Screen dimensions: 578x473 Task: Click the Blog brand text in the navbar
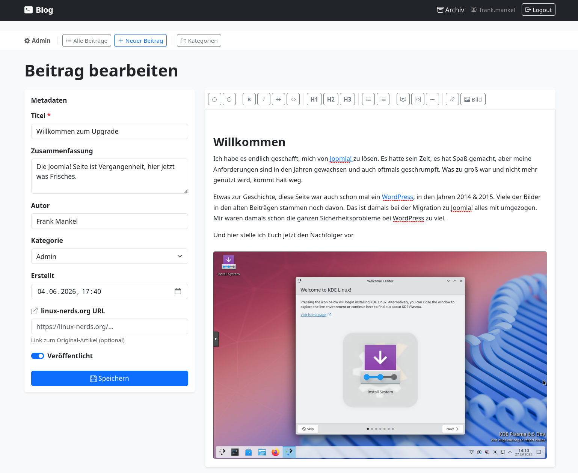pyautogui.click(x=44, y=10)
